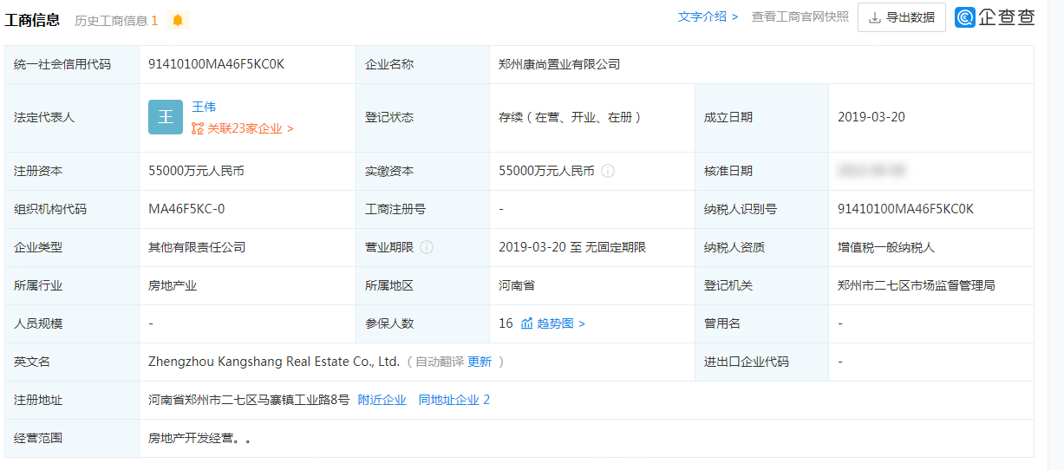This screenshot has height=470, width=1064.
Task: Click the info icon next to 营业期限
Action: click(x=427, y=247)
